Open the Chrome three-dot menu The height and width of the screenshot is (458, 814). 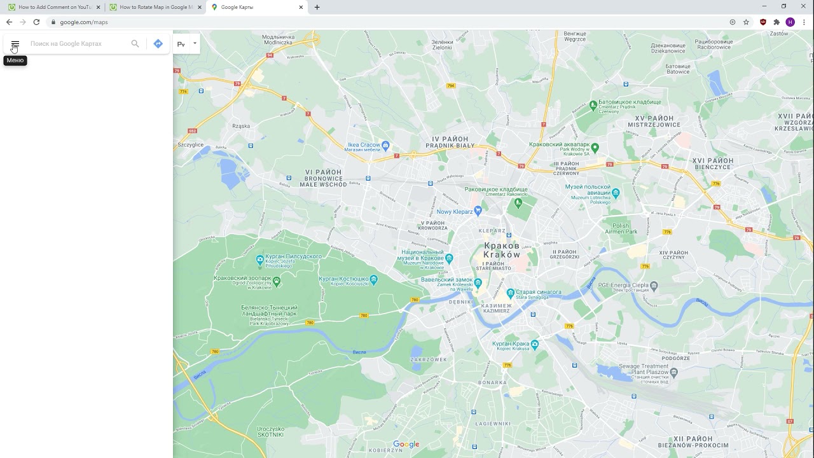point(804,22)
